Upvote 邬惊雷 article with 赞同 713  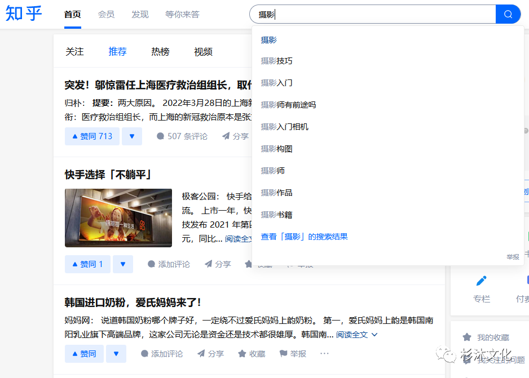pyautogui.click(x=92, y=136)
